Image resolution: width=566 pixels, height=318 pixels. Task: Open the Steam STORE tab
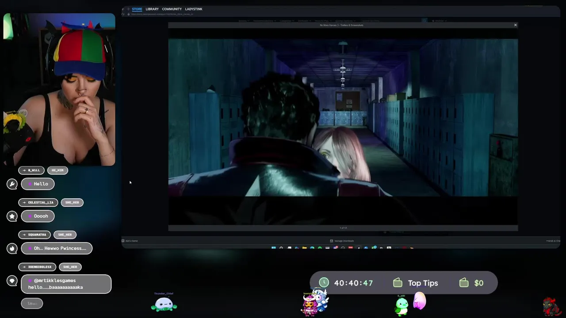click(137, 9)
